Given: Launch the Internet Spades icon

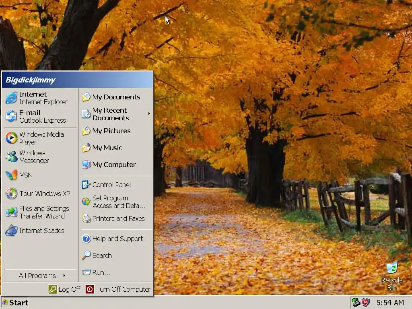Looking at the screenshot, I should click(x=11, y=231).
